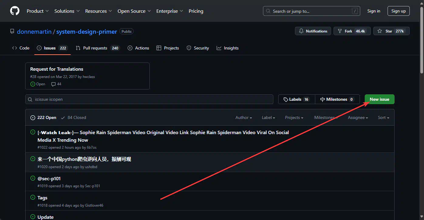Image resolution: width=424 pixels, height=220 pixels.
Task: Click the issue filter search box
Action: click(149, 99)
